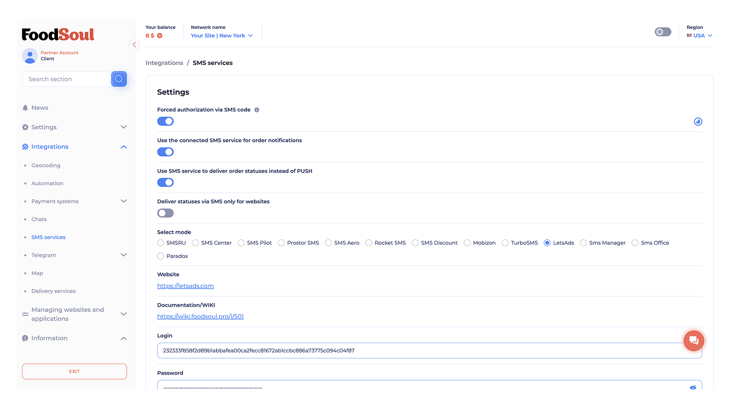Open the Region USA dropdown
Screen dimensions: 740x409
[x=699, y=36]
